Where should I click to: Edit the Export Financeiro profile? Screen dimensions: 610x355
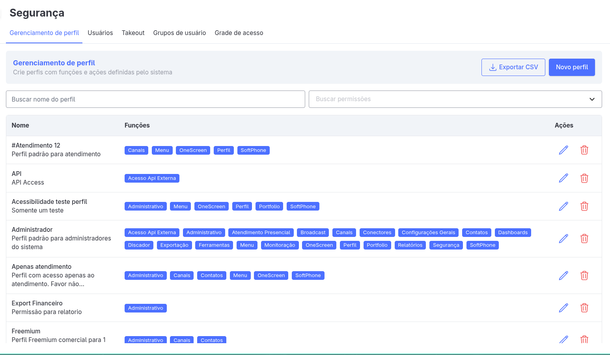pyautogui.click(x=563, y=308)
